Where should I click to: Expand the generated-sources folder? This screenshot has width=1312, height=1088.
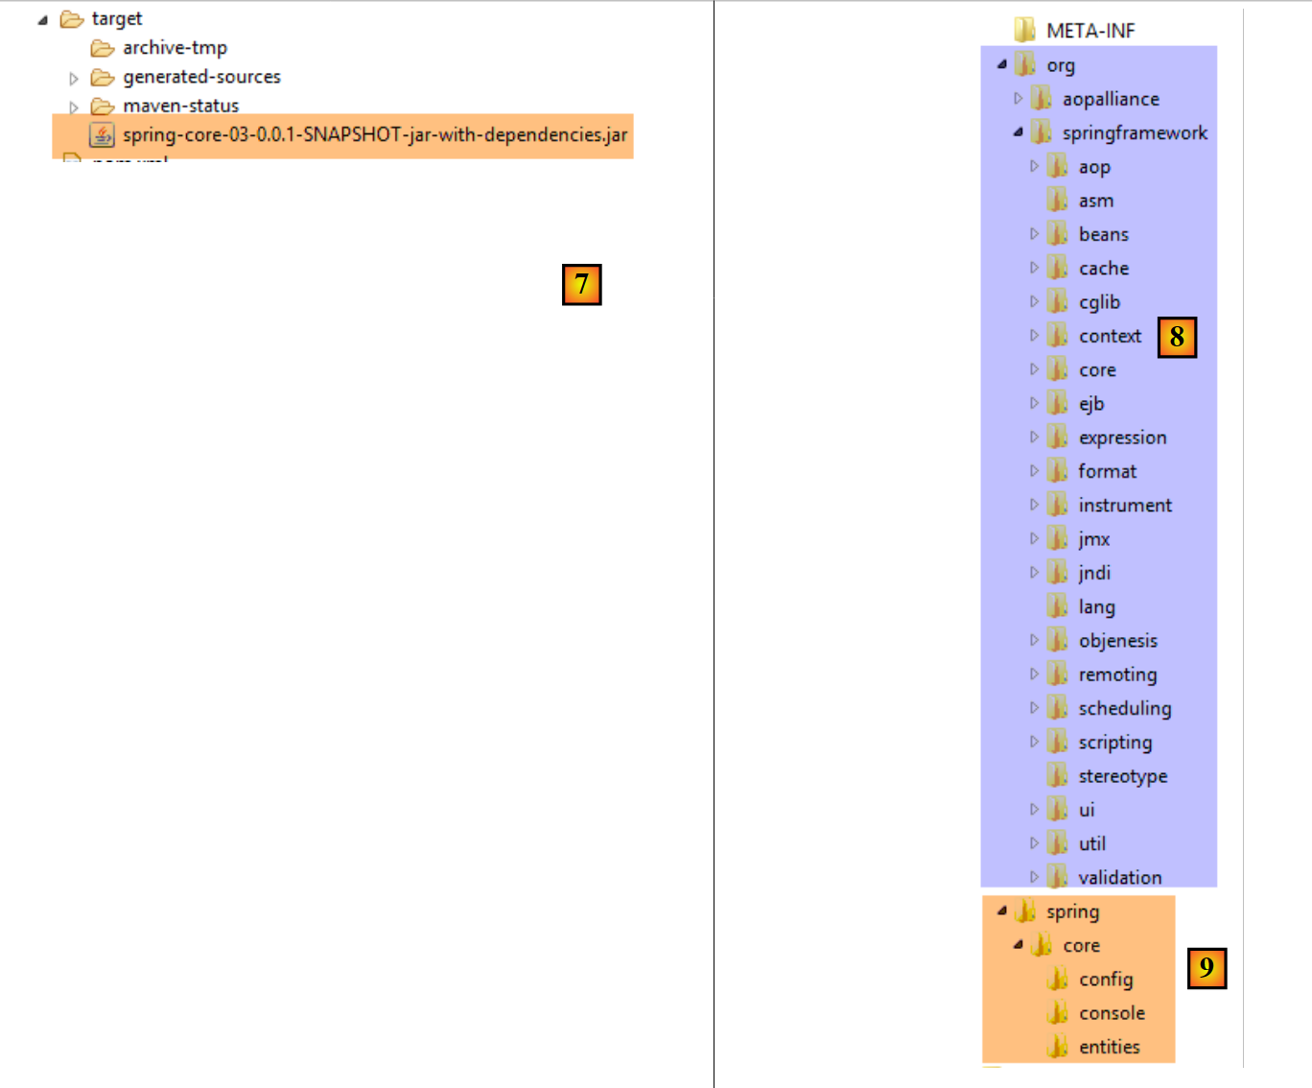pos(74,79)
